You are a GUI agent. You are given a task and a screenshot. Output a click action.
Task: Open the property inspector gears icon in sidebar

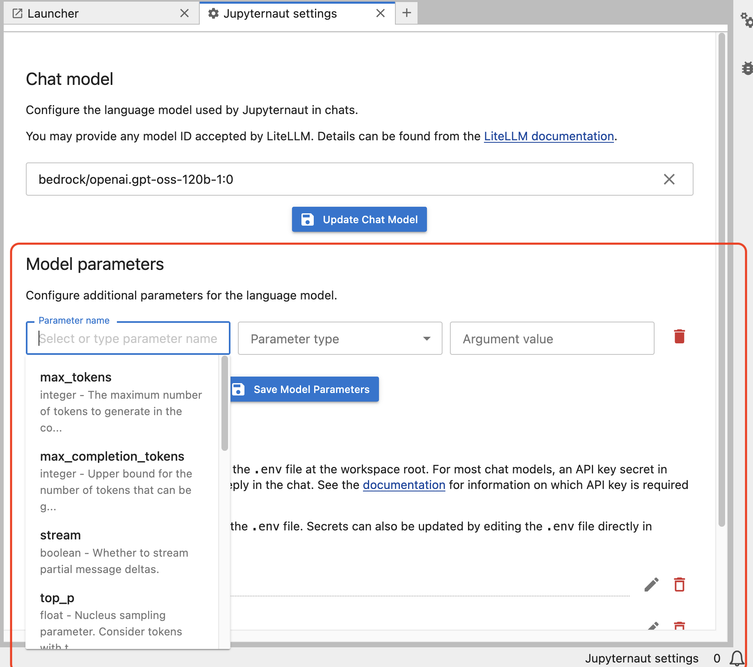pyautogui.click(x=746, y=20)
